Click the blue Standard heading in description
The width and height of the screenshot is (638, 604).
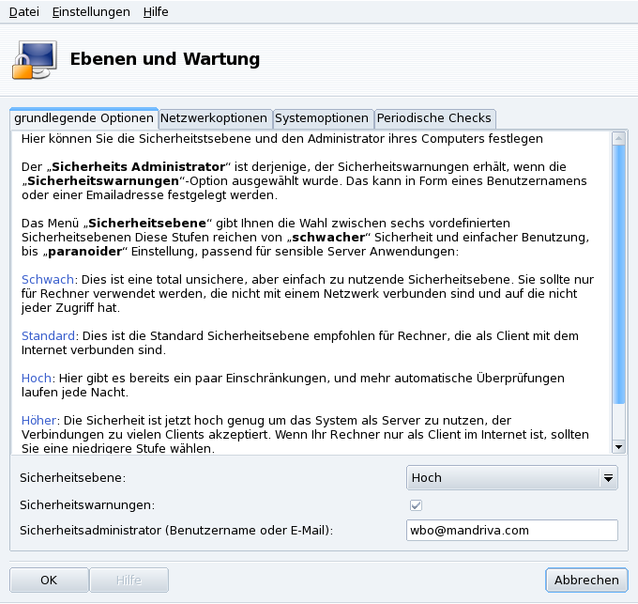click(48, 335)
